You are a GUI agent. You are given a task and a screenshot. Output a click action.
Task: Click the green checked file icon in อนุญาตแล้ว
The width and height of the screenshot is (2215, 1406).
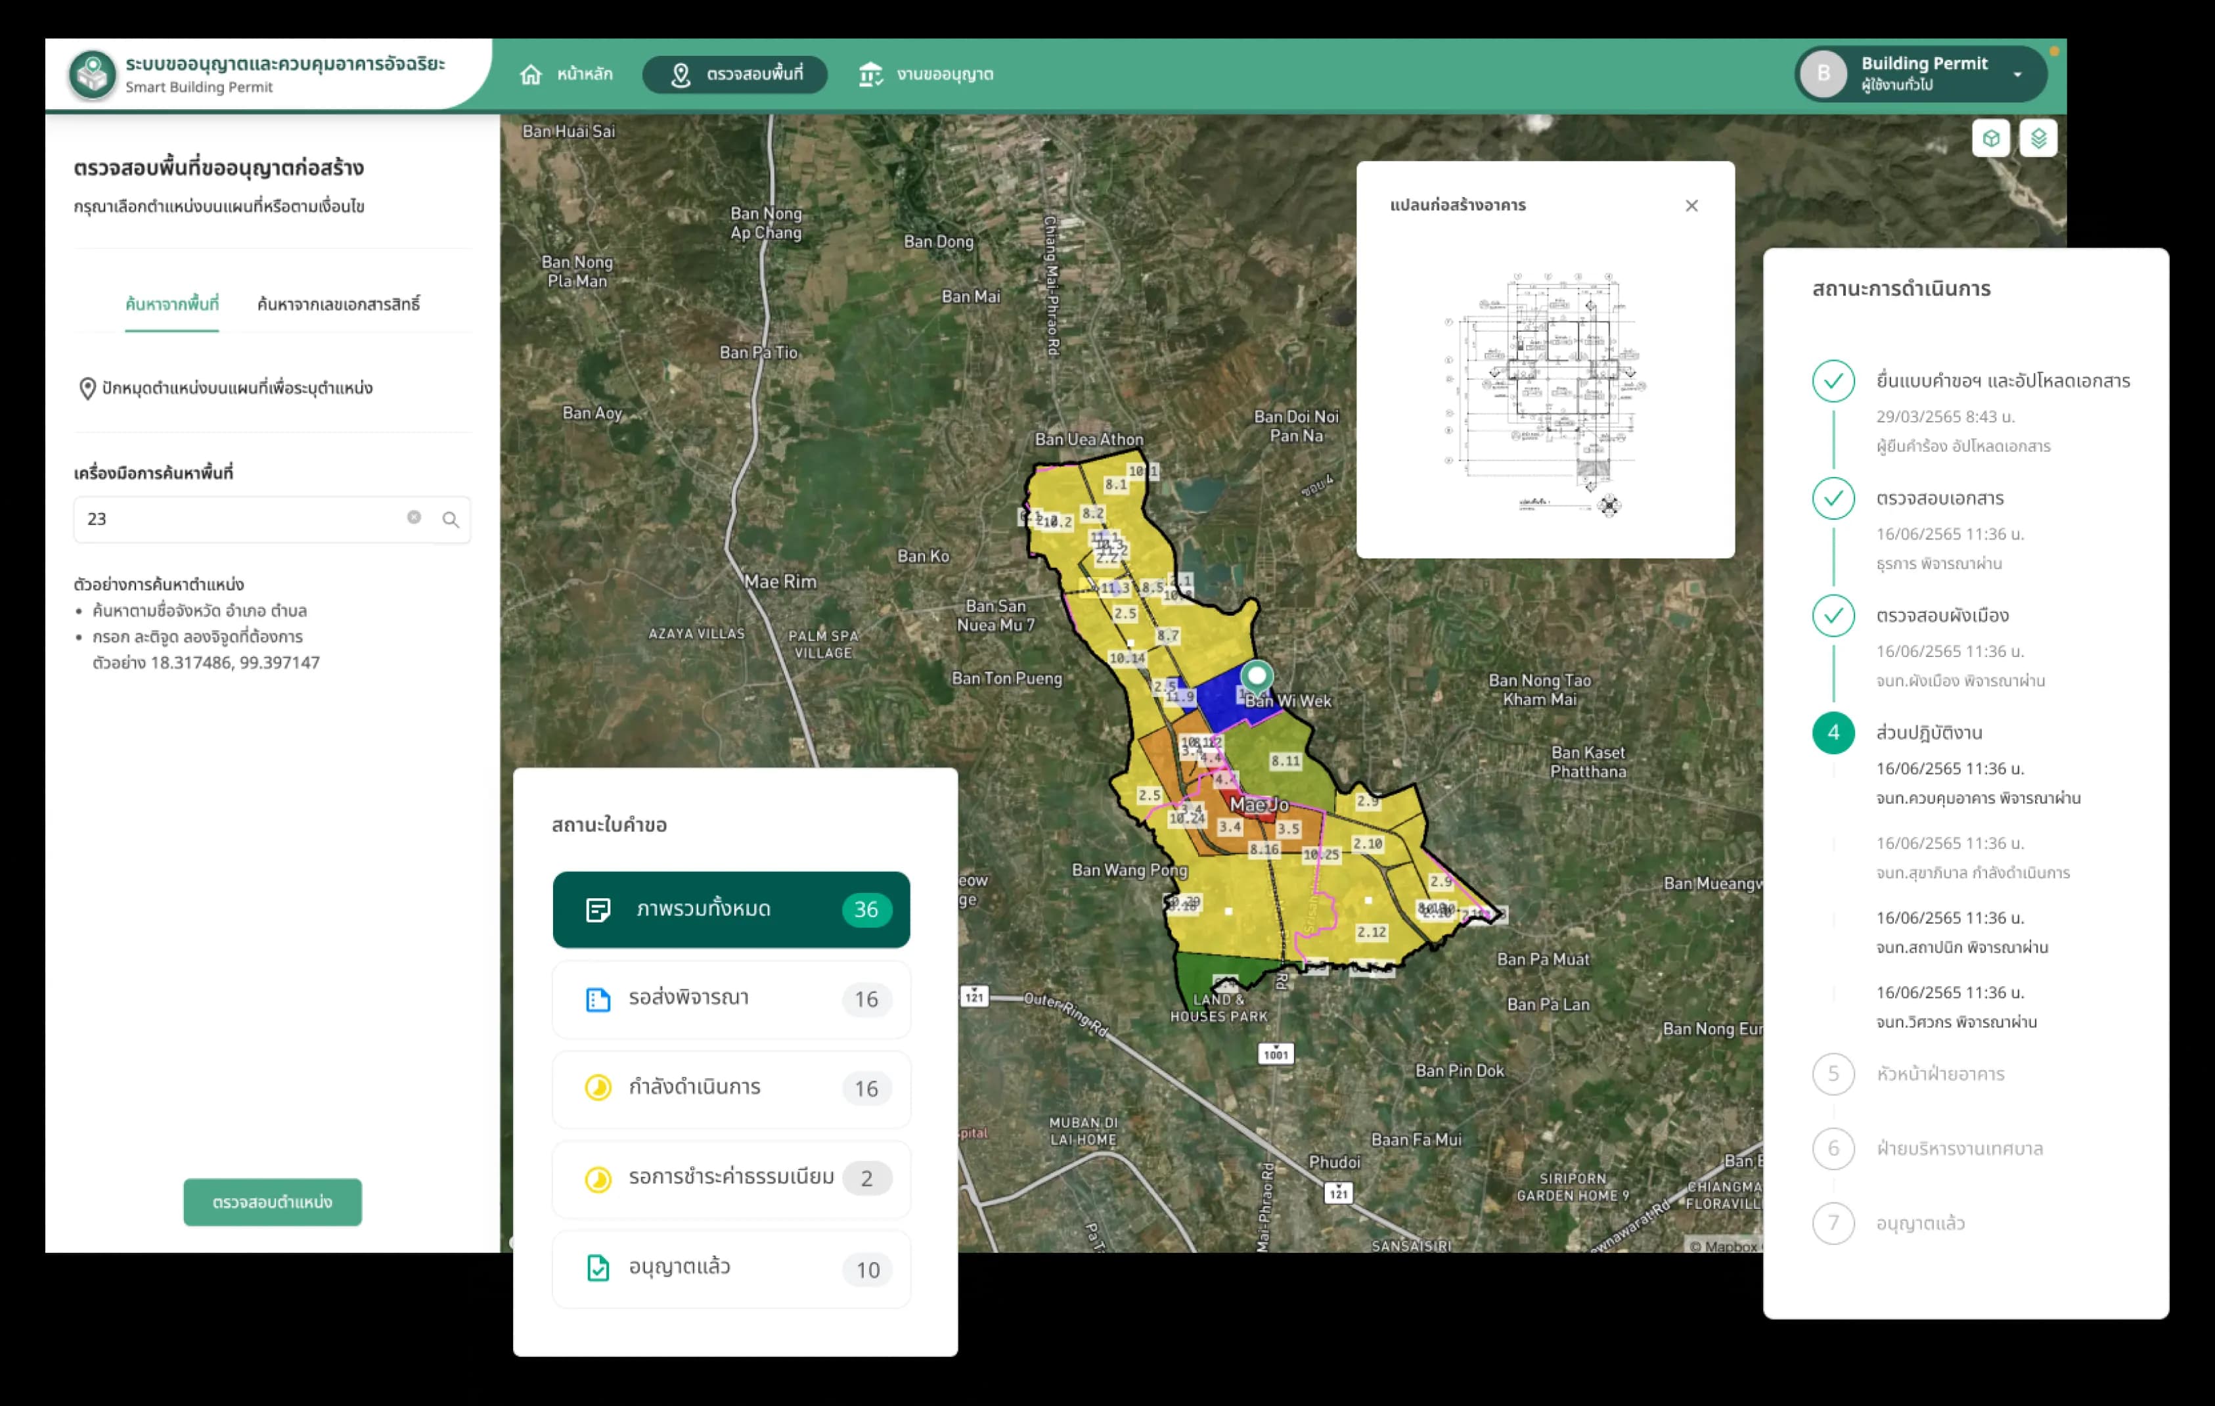(598, 1268)
